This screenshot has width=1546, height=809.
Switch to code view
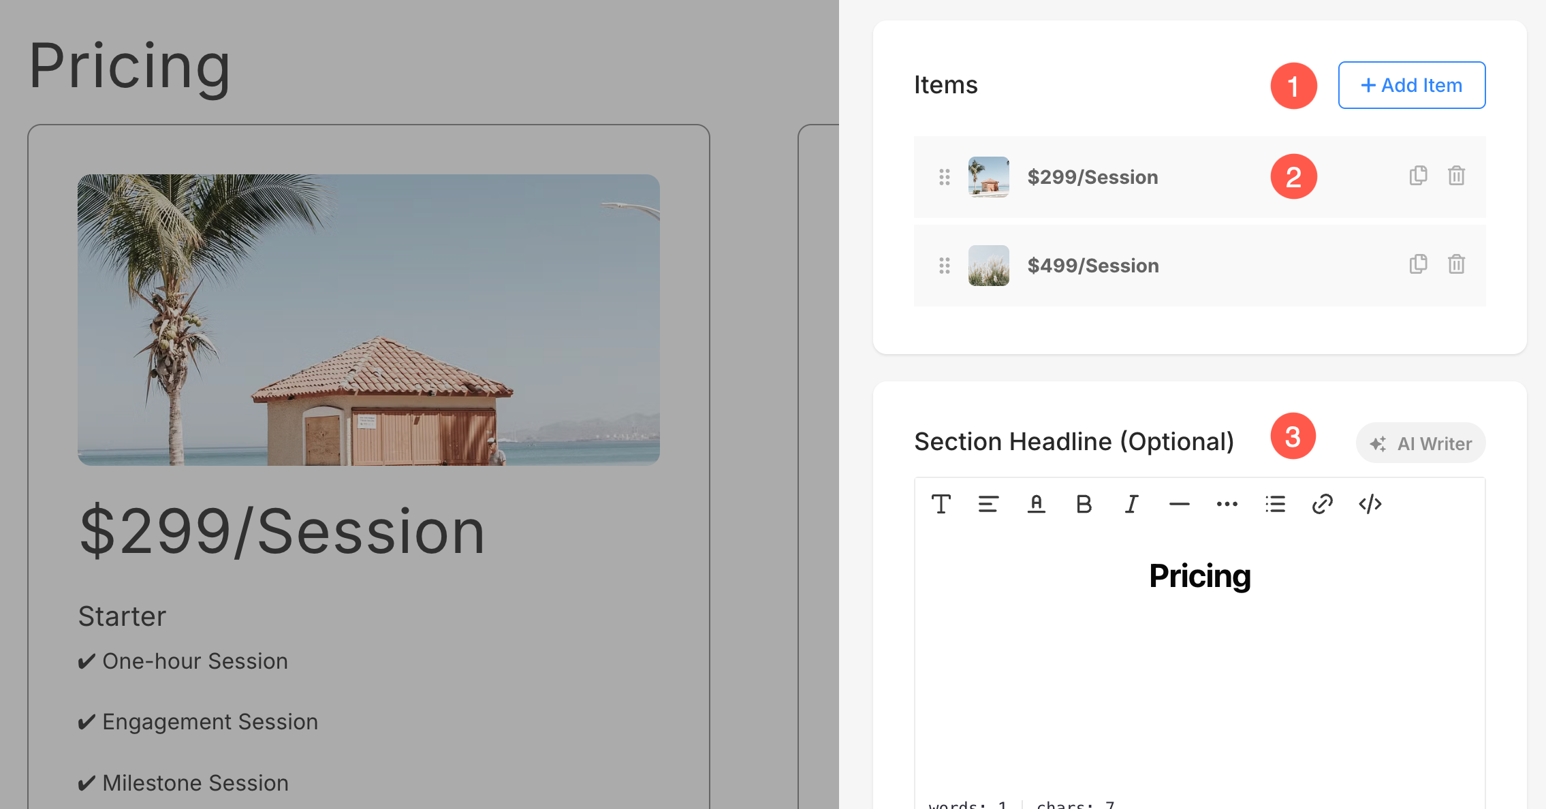coord(1370,504)
